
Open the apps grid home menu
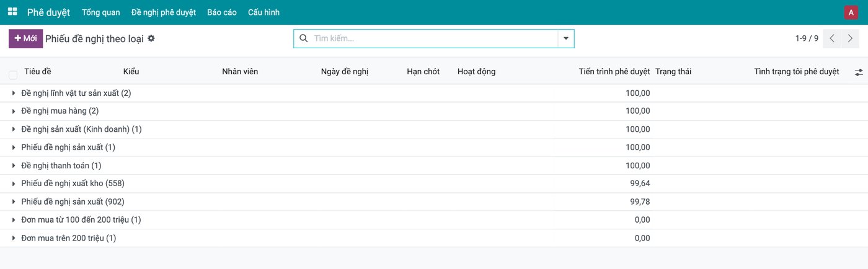click(12, 12)
